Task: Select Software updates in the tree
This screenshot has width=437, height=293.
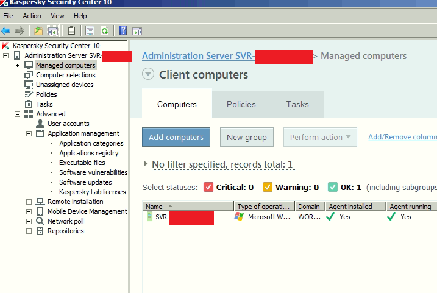Action: coord(85,182)
